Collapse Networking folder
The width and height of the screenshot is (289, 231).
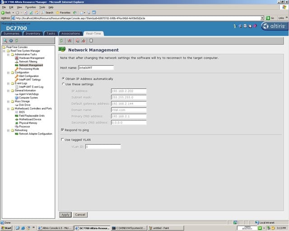[x=8, y=130]
